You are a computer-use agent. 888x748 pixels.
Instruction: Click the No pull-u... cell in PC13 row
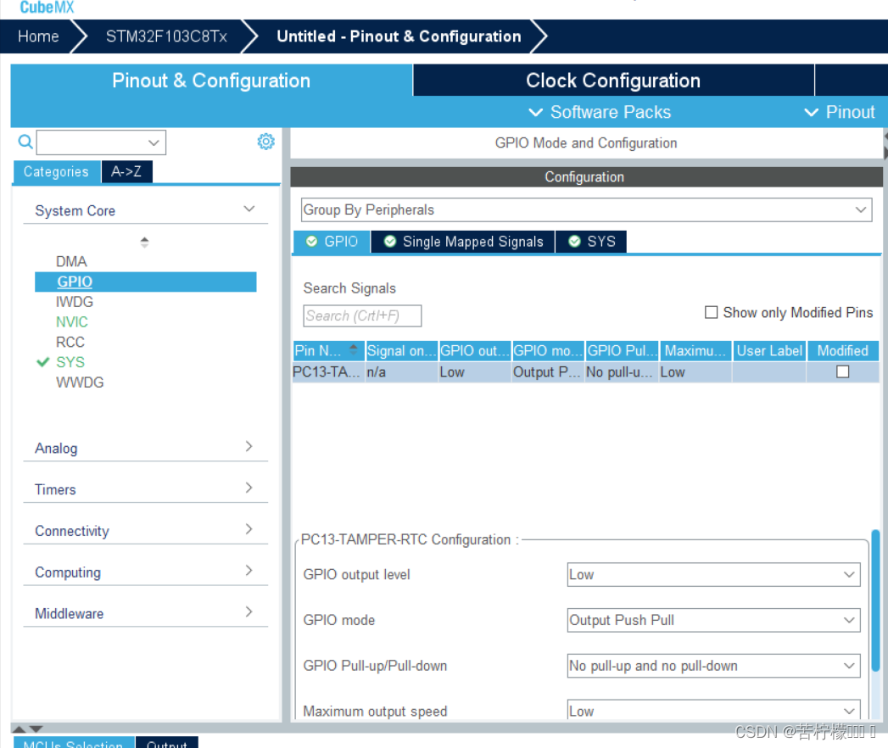pyautogui.click(x=621, y=372)
